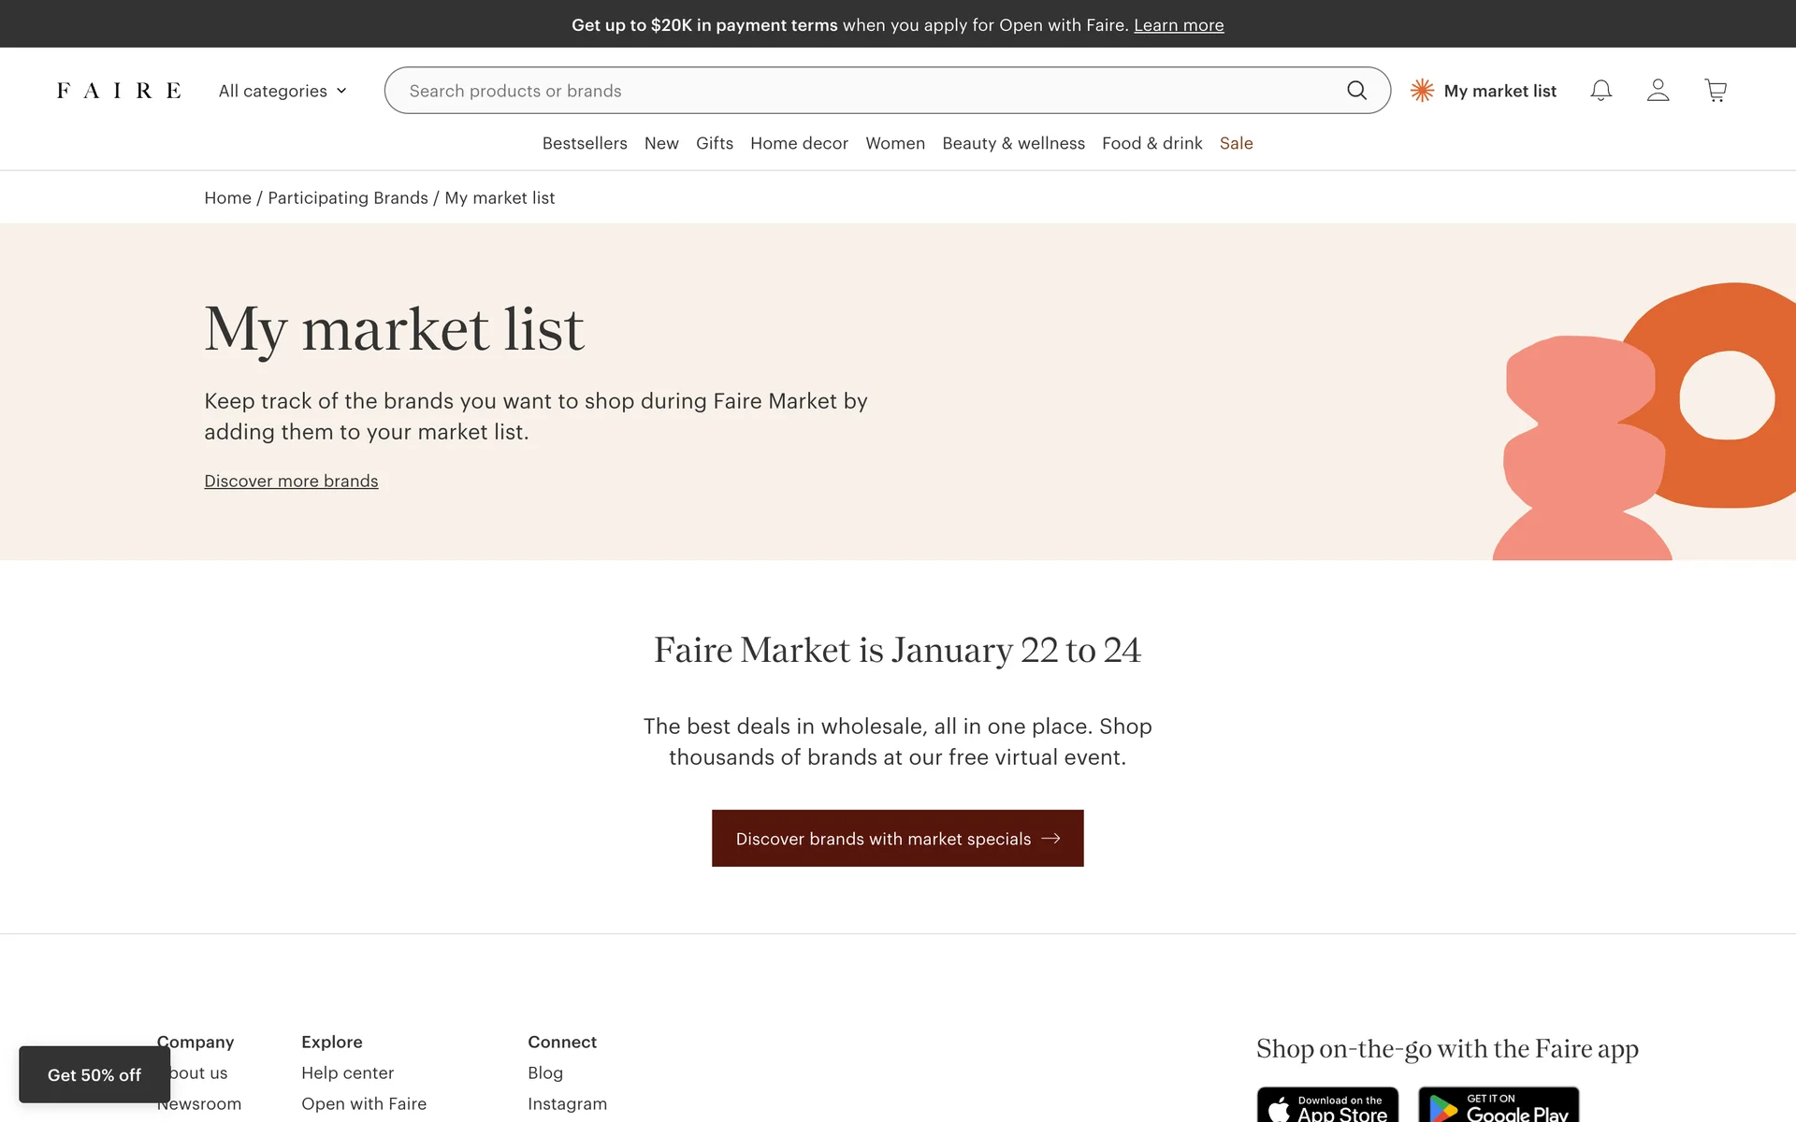Screen dimensions: 1796x1122
Task: Open Beauty & wellness category
Action: [x=1013, y=143]
